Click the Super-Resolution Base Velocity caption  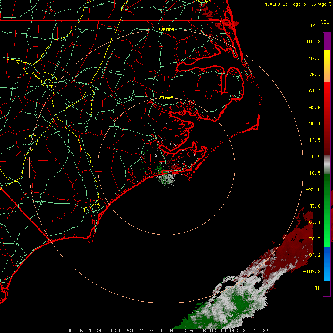tap(168, 330)
